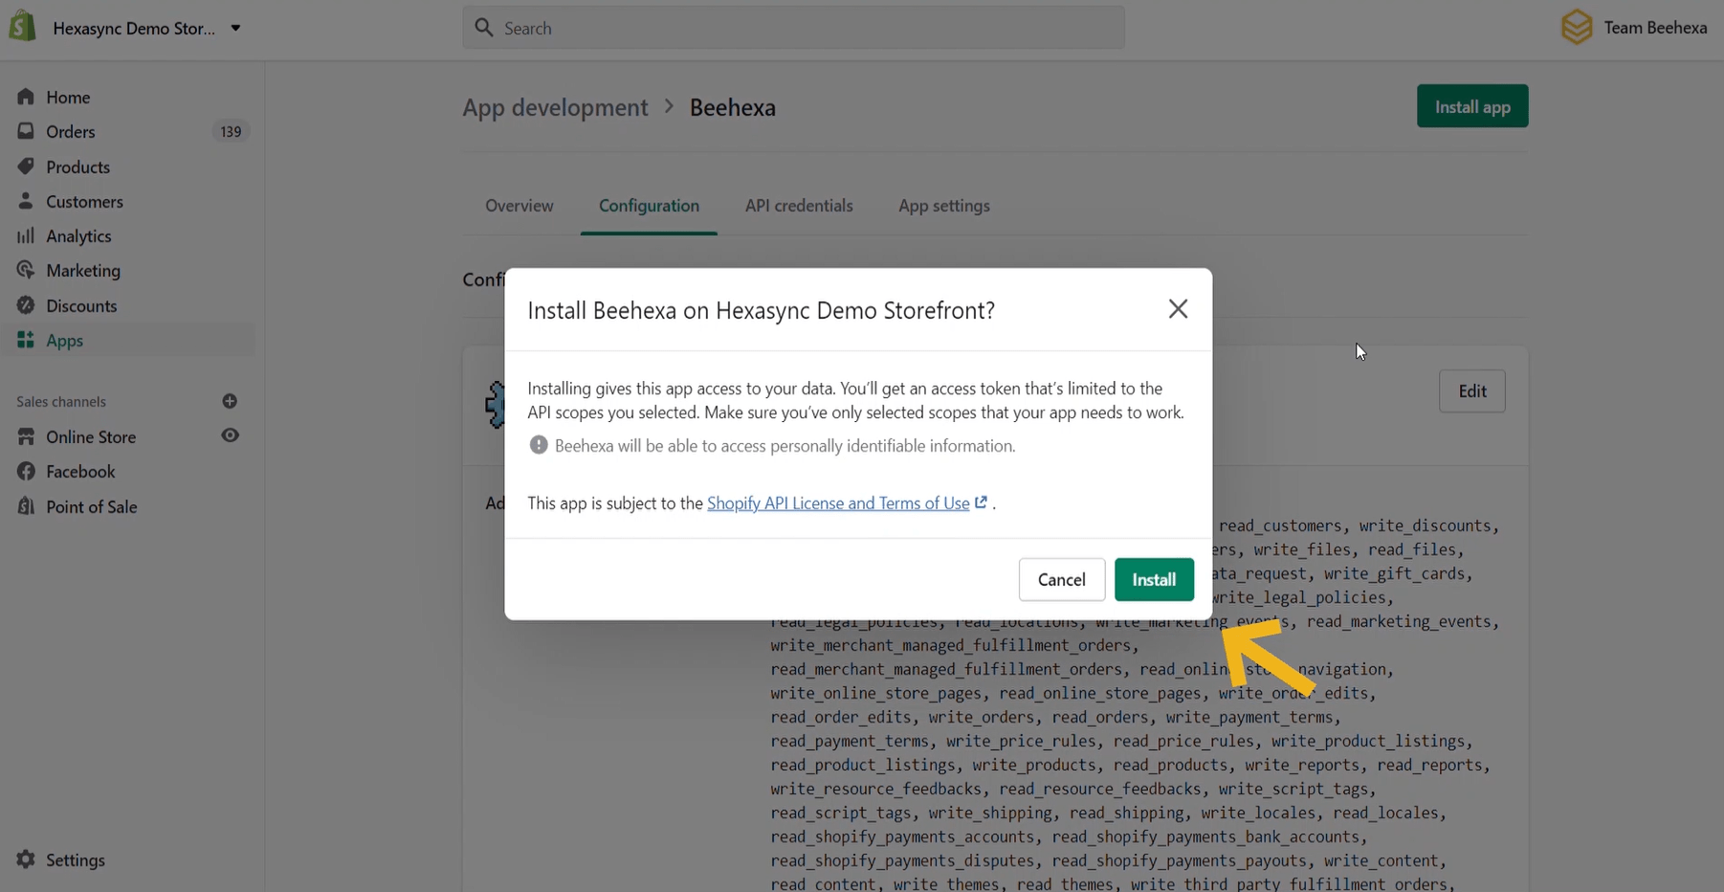Click the Apps grid icon

point(26,340)
